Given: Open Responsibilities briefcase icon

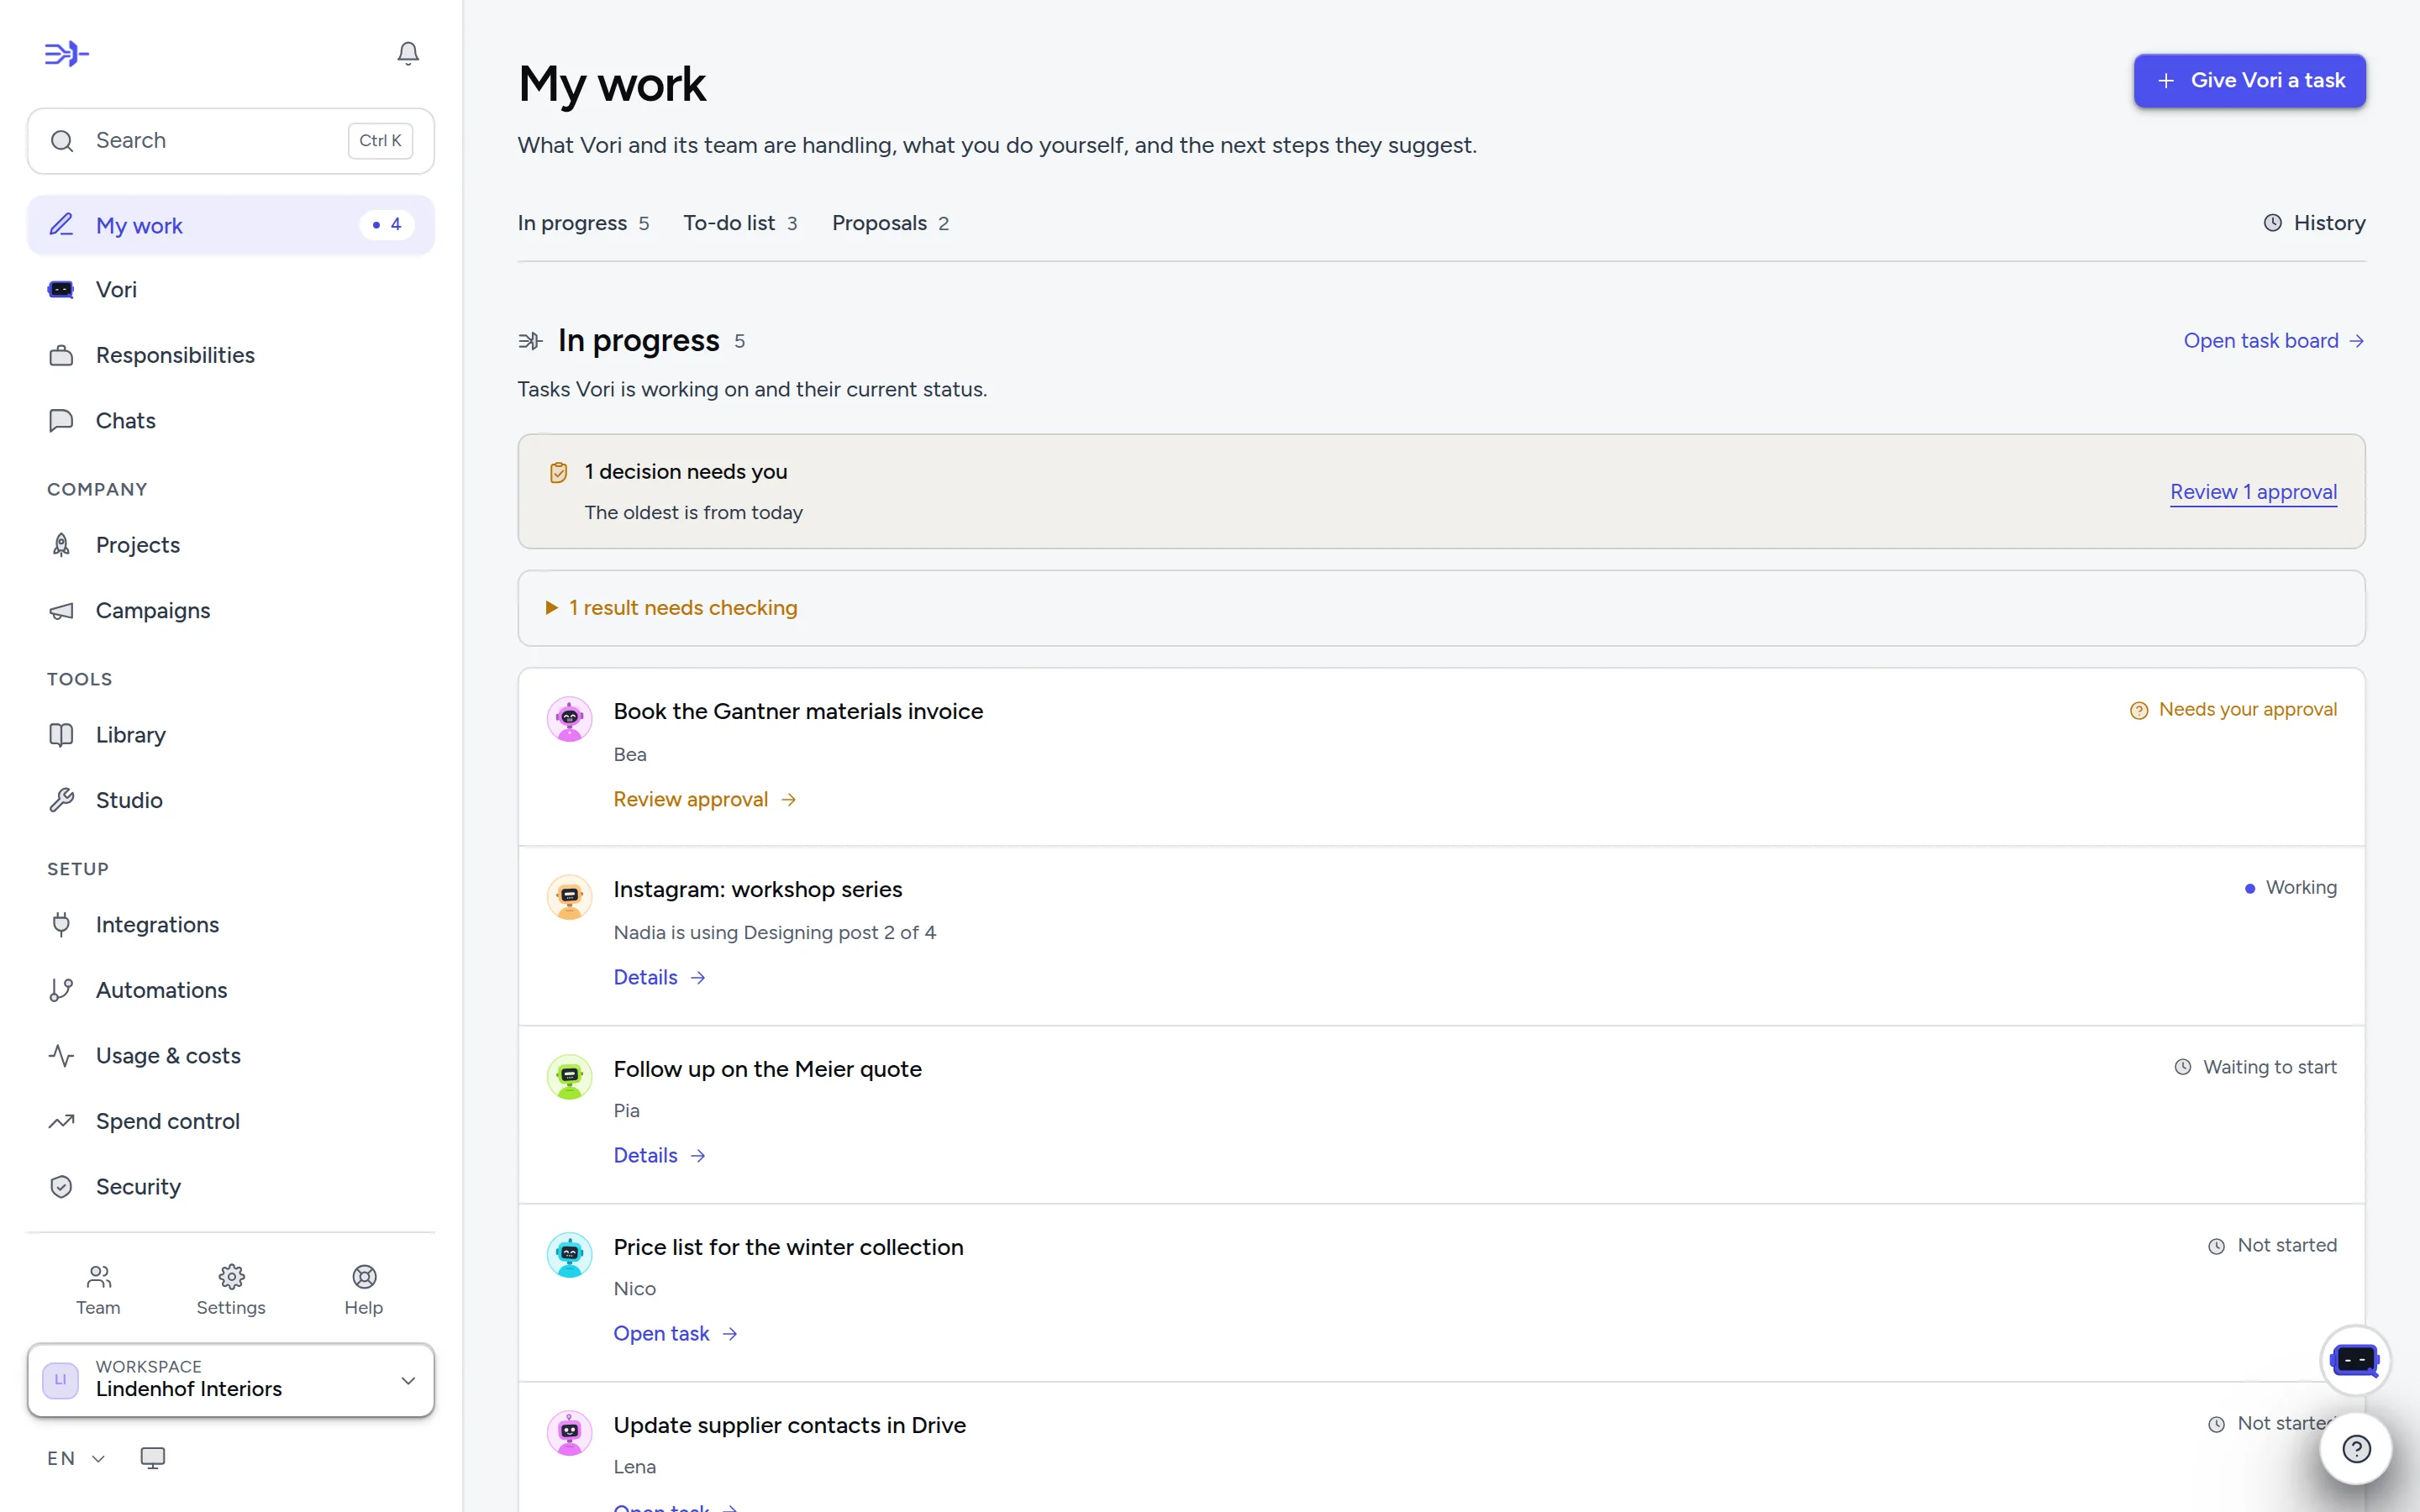Looking at the screenshot, I should click(x=61, y=355).
